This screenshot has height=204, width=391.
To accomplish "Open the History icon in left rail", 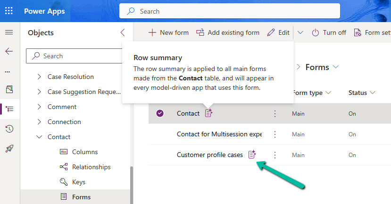I will (x=9, y=129).
